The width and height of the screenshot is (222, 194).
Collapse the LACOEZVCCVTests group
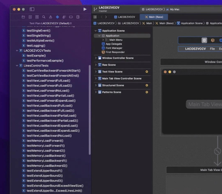pos(17,51)
